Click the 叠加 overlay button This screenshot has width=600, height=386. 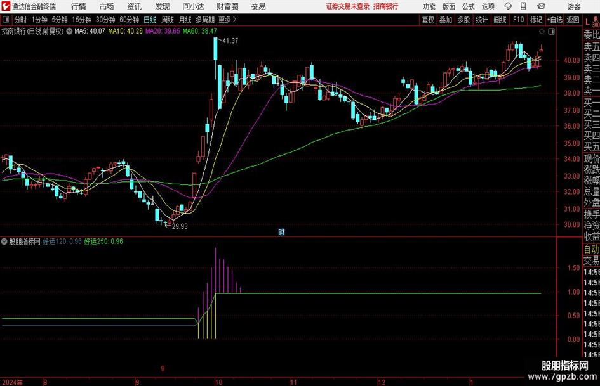446,20
